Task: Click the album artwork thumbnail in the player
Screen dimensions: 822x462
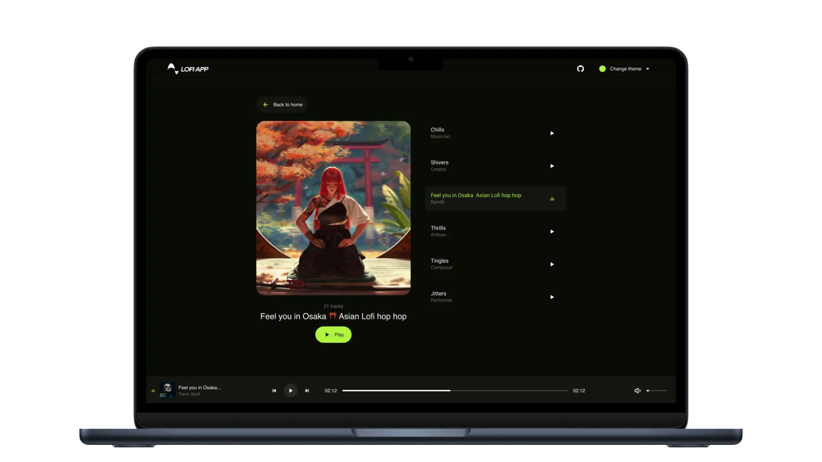Action: point(167,390)
